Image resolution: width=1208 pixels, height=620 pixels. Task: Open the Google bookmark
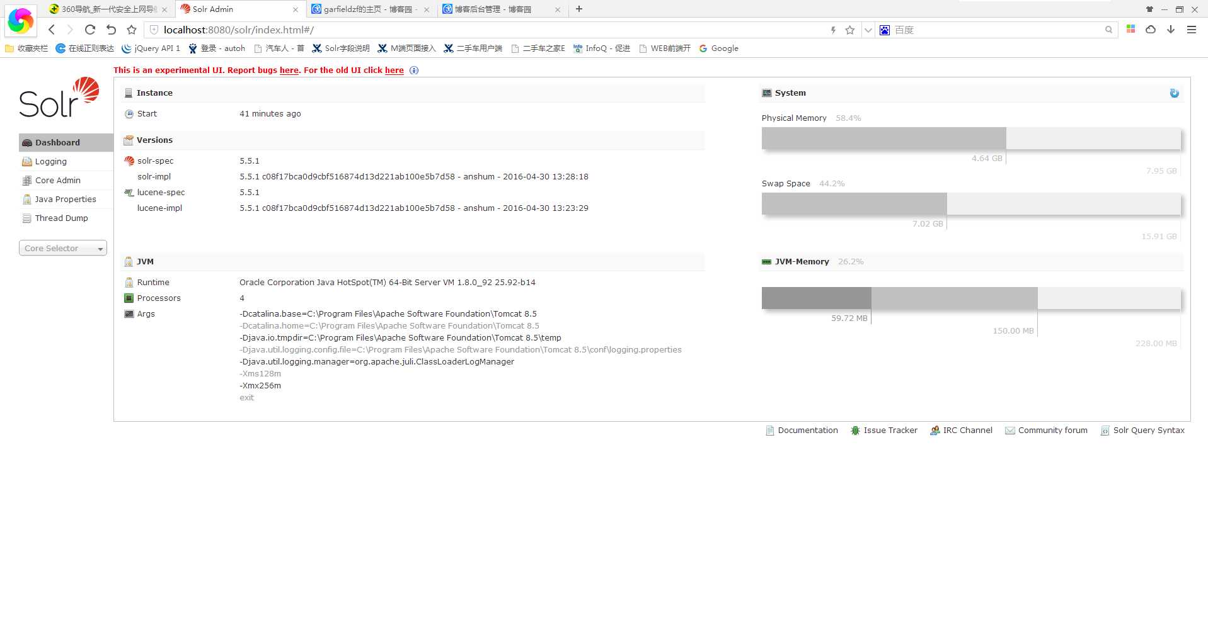(719, 48)
